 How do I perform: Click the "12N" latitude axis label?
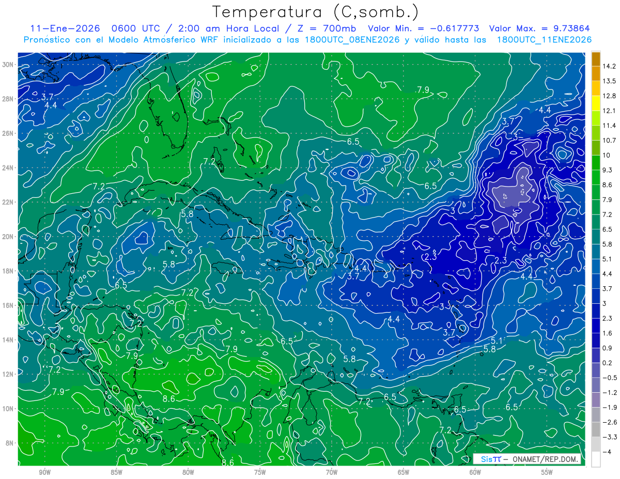pos(9,374)
